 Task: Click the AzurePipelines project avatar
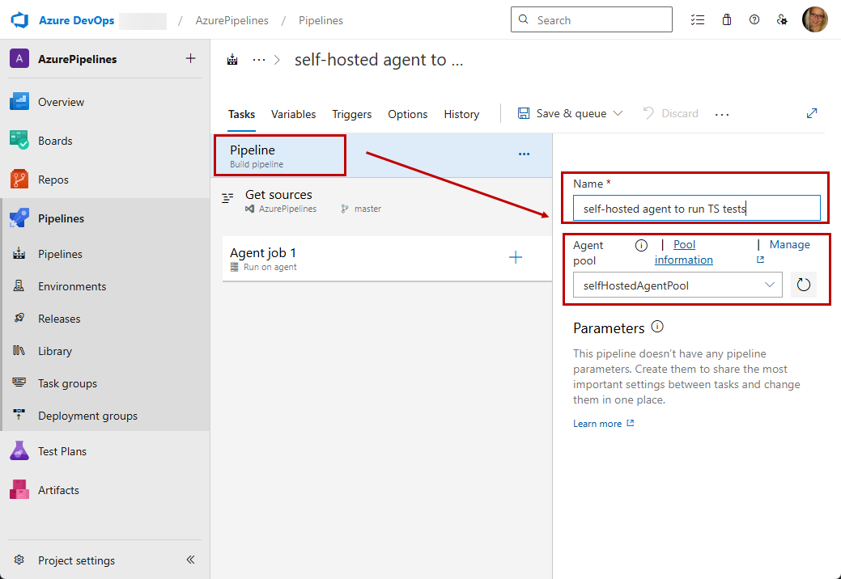tap(19, 59)
